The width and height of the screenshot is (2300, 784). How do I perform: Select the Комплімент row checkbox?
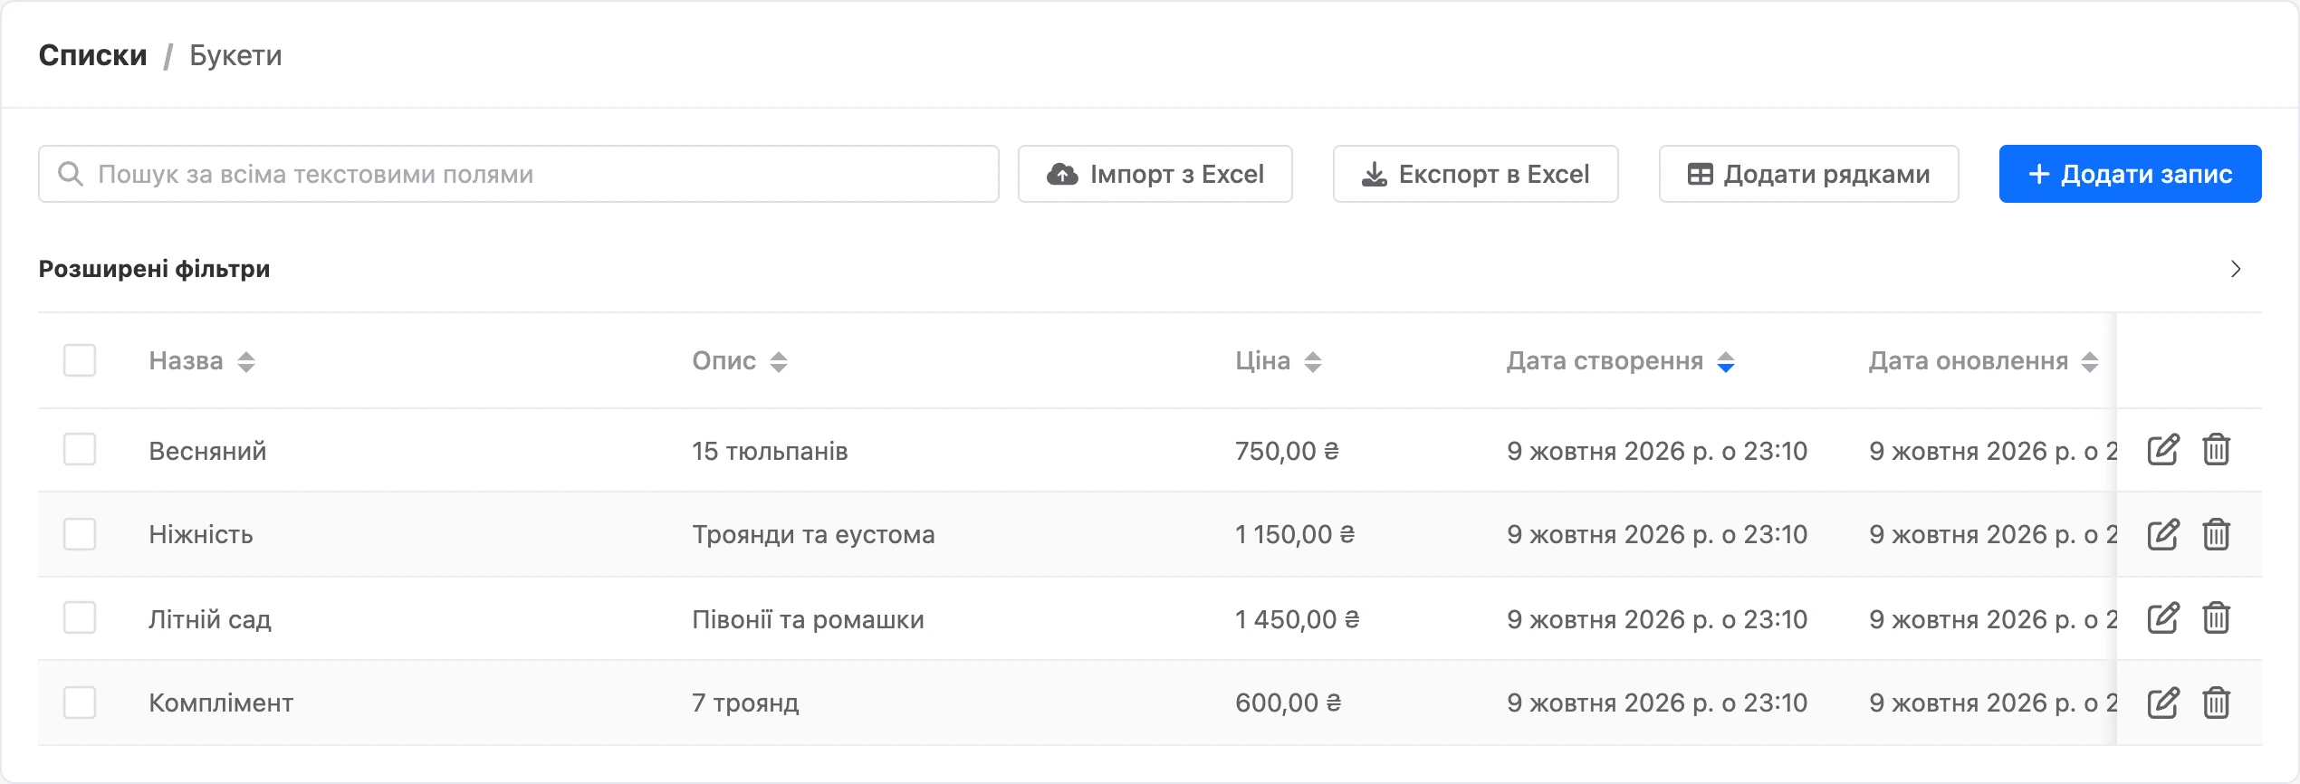[x=80, y=703]
